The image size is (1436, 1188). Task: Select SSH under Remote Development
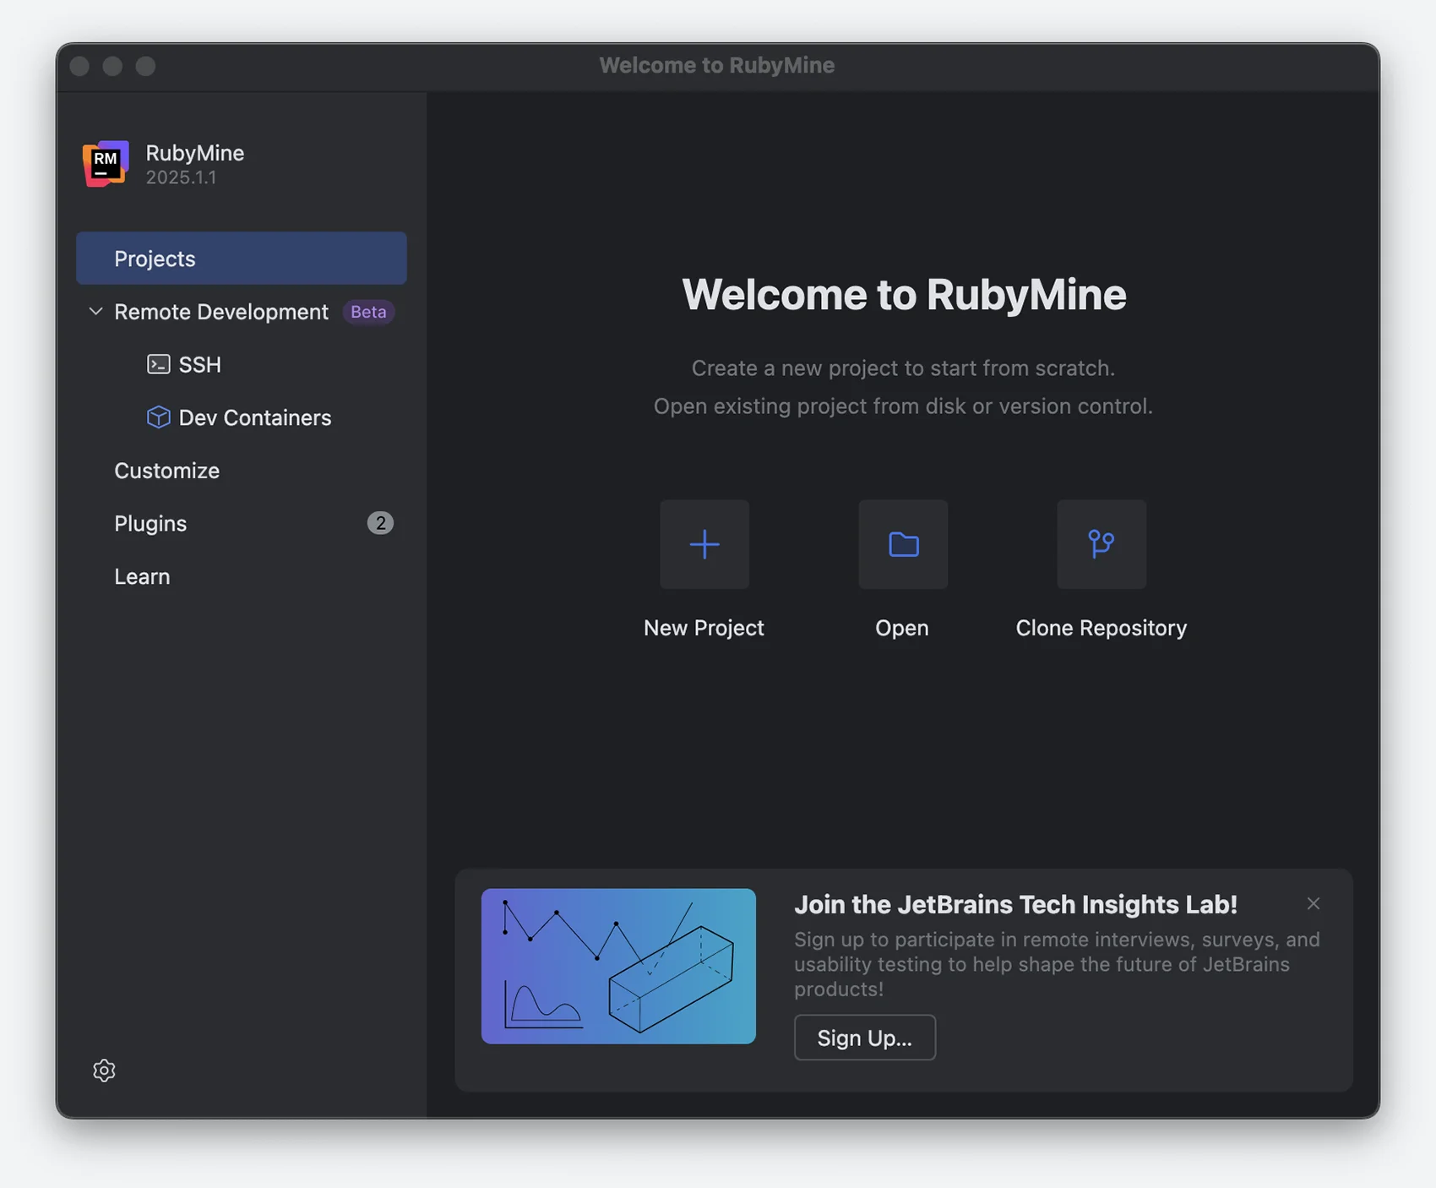point(242,364)
